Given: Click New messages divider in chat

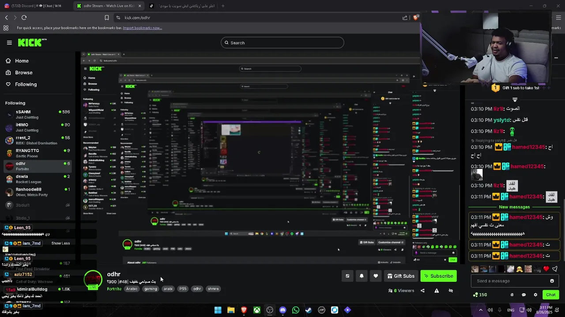Looking at the screenshot, I should [x=514, y=207].
